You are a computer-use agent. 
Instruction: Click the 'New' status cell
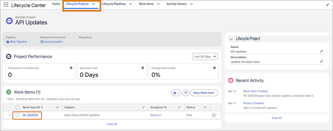pos(189,115)
